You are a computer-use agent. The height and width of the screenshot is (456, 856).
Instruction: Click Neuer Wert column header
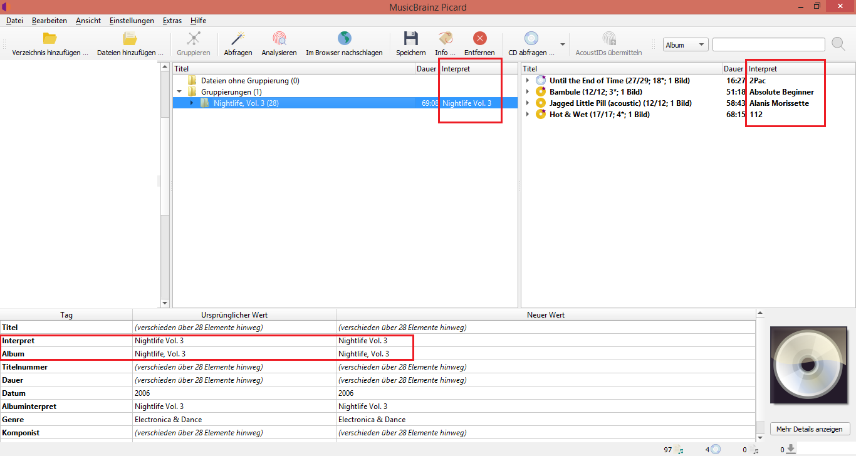(546, 315)
